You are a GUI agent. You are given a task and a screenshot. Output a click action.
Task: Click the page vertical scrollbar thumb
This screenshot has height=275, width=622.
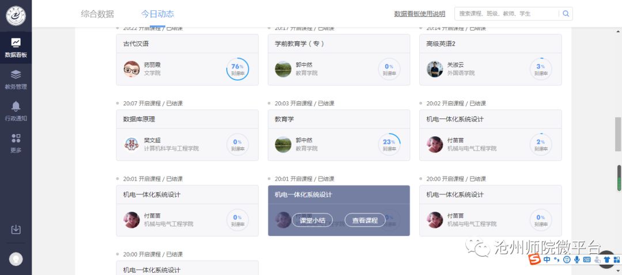click(619, 134)
